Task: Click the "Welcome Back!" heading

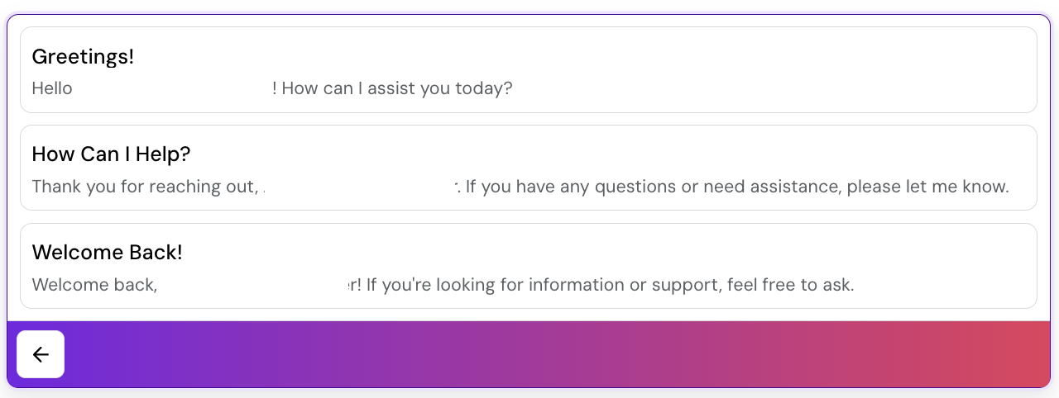Action: click(107, 252)
